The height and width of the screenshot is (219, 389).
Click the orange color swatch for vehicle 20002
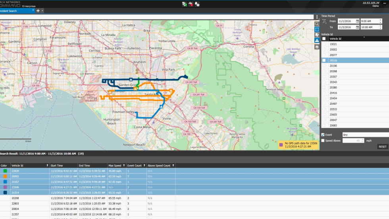click(5, 176)
